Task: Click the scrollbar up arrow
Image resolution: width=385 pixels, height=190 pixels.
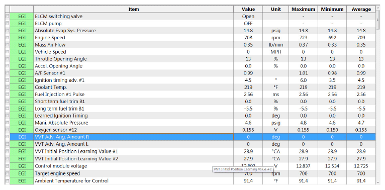Action: pos(378,9)
